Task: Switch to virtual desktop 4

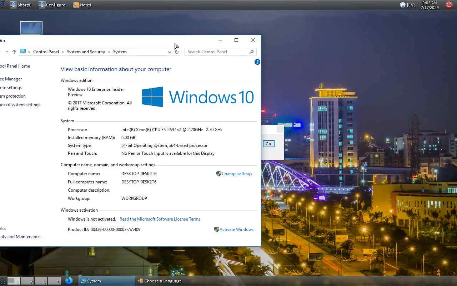Action: [x=55, y=281]
